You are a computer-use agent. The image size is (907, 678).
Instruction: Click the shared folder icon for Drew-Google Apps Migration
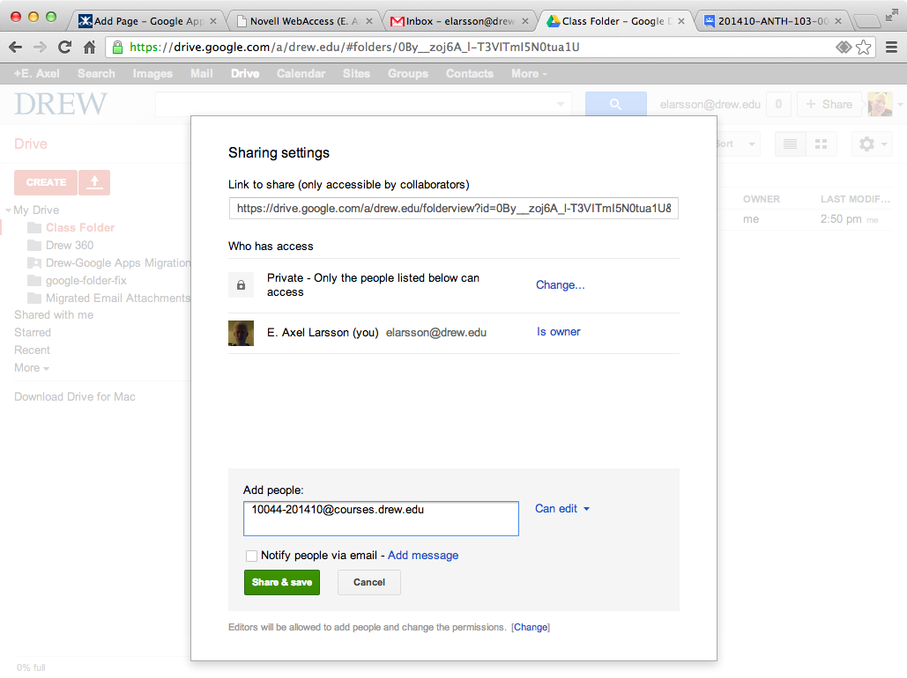pos(34,263)
